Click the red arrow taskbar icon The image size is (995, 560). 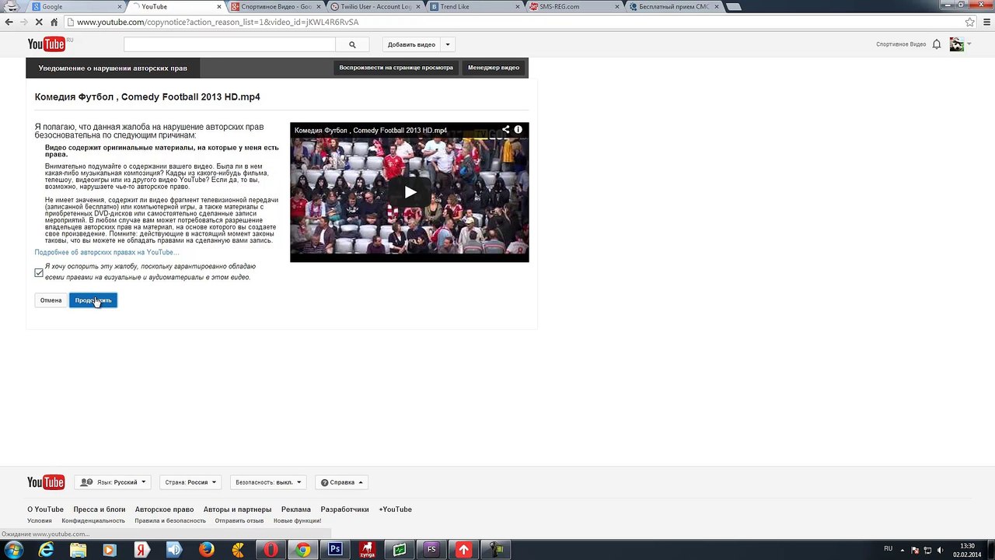tap(463, 550)
